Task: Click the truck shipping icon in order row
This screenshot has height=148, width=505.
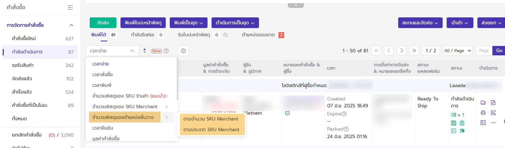Action: [x=483, y=103]
